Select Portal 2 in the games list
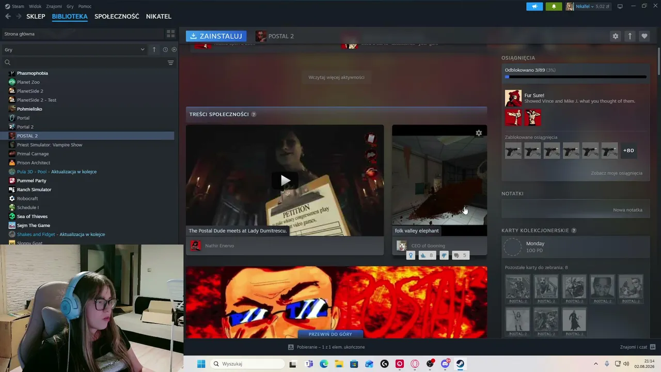Screen dimensions: 661x372 point(25,127)
